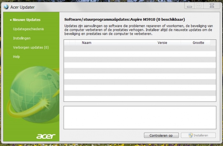The height and width of the screenshot is (146, 223).
Task: Go to Instellingen
Action: [22, 38]
